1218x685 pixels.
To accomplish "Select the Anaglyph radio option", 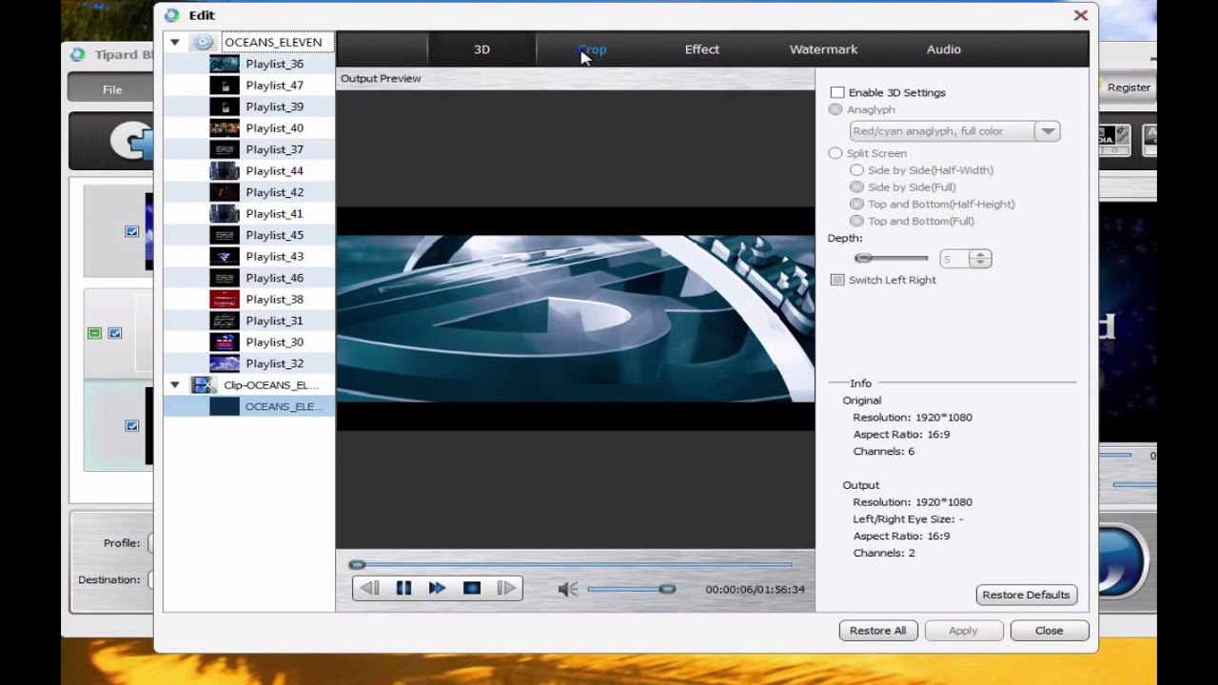I will (x=835, y=109).
